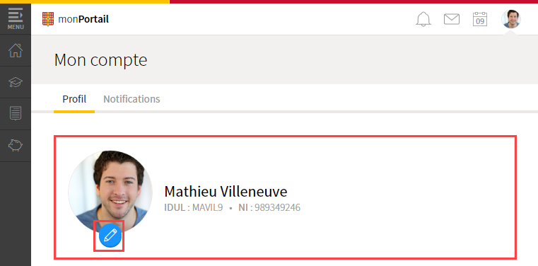Select the name Mathieu Villeneuve

pyautogui.click(x=226, y=192)
